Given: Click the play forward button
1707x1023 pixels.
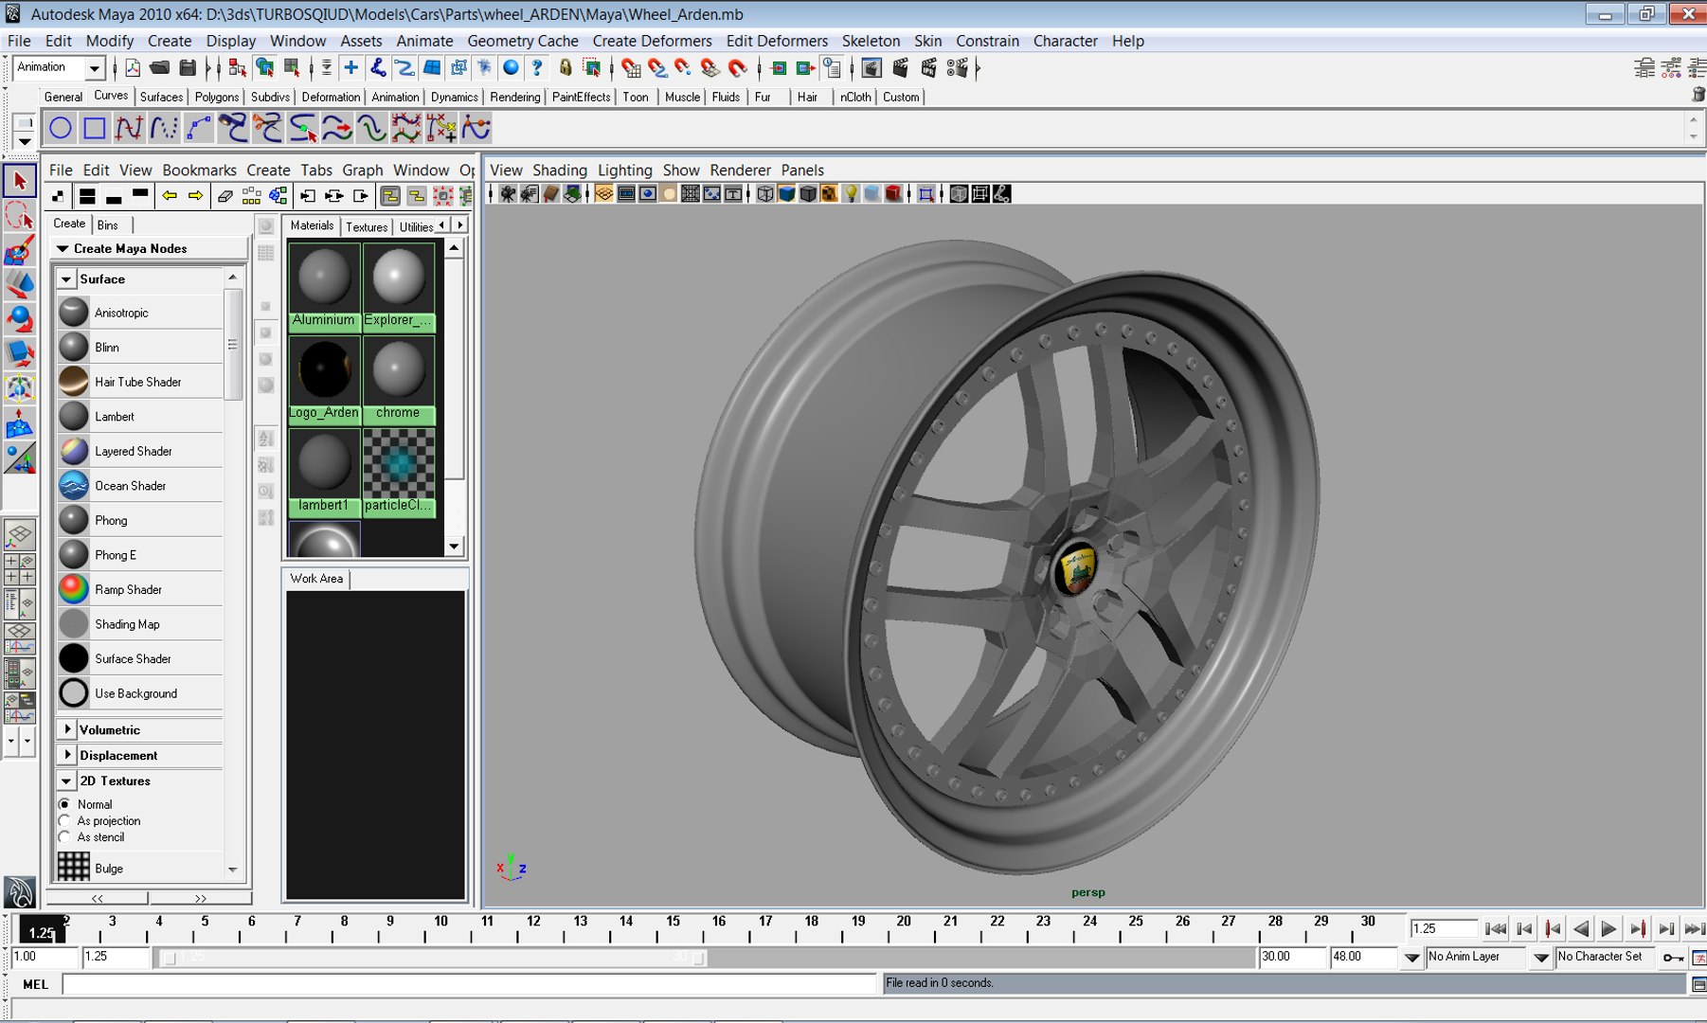Looking at the screenshot, I should (1608, 929).
